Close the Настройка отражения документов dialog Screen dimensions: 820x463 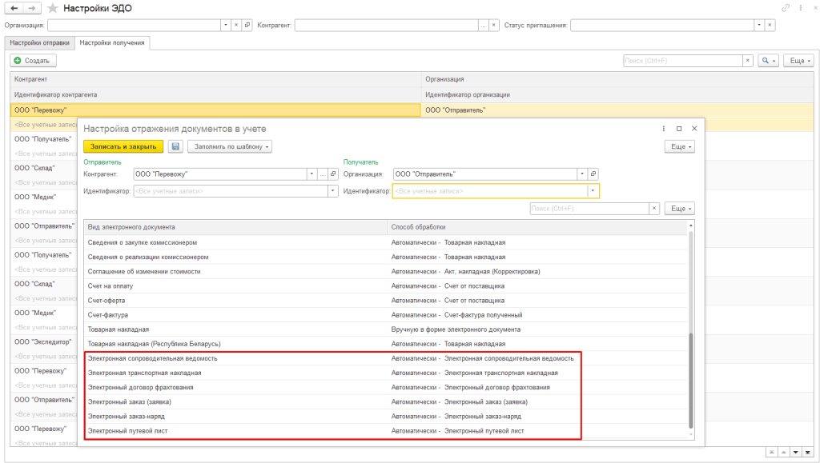694,129
